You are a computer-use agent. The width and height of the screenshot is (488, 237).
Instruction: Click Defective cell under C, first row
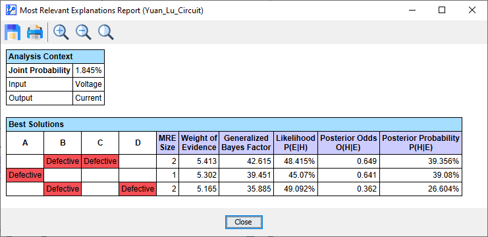pyautogui.click(x=100, y=161)
